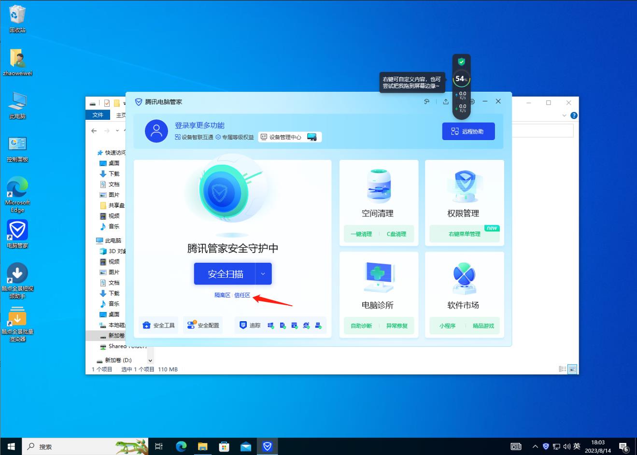Click the Windows protection status icon

pos(270,326)
